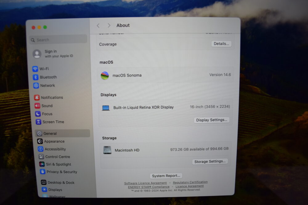
Task: Open the Software Licence Agreement link
Action: click(145, 183)
